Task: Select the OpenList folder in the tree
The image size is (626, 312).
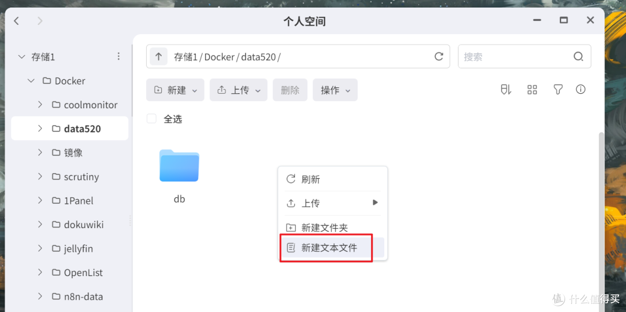Action: pyautogui.click(x=70, y=273)
